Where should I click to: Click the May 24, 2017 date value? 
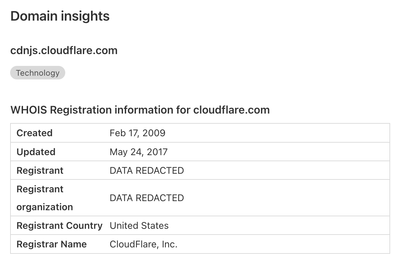coord(139,152)
